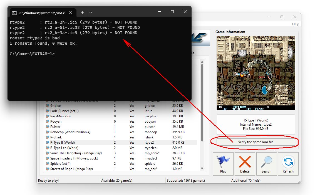This screenshot has width=315, height=195.
Task: Select R-Type Leo (World) in list
Action: click(64, 148)
